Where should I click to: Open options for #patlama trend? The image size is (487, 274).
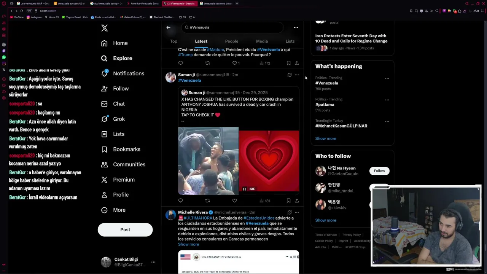click(x=387, y=100)
